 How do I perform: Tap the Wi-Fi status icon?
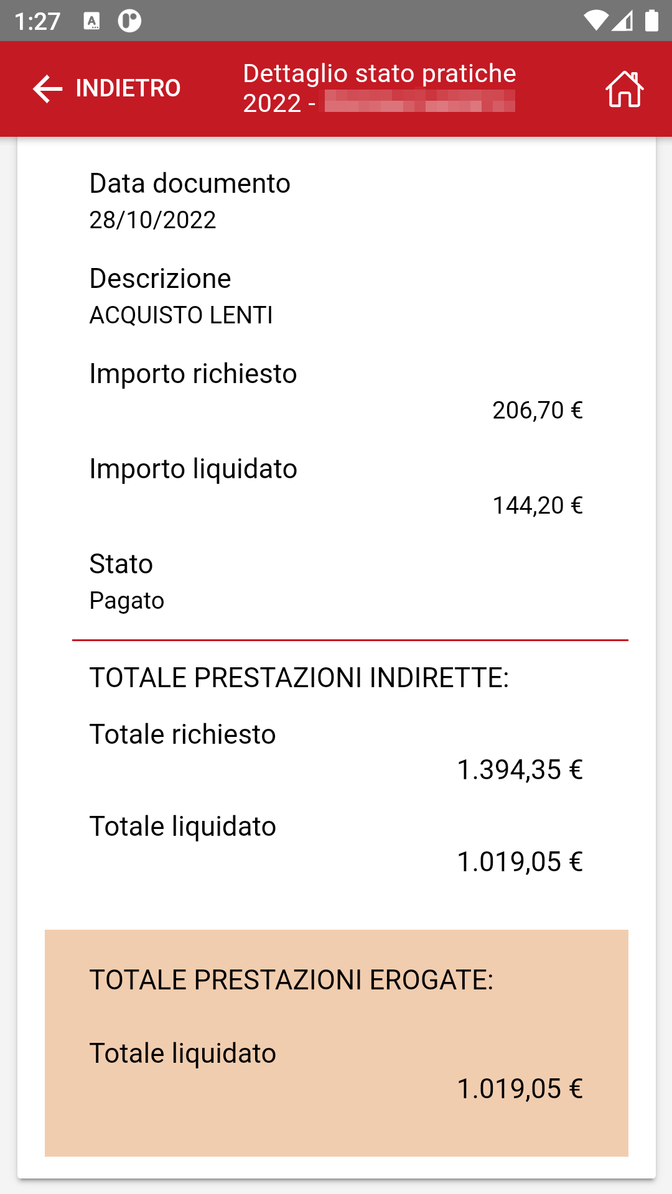coord(595,21)
